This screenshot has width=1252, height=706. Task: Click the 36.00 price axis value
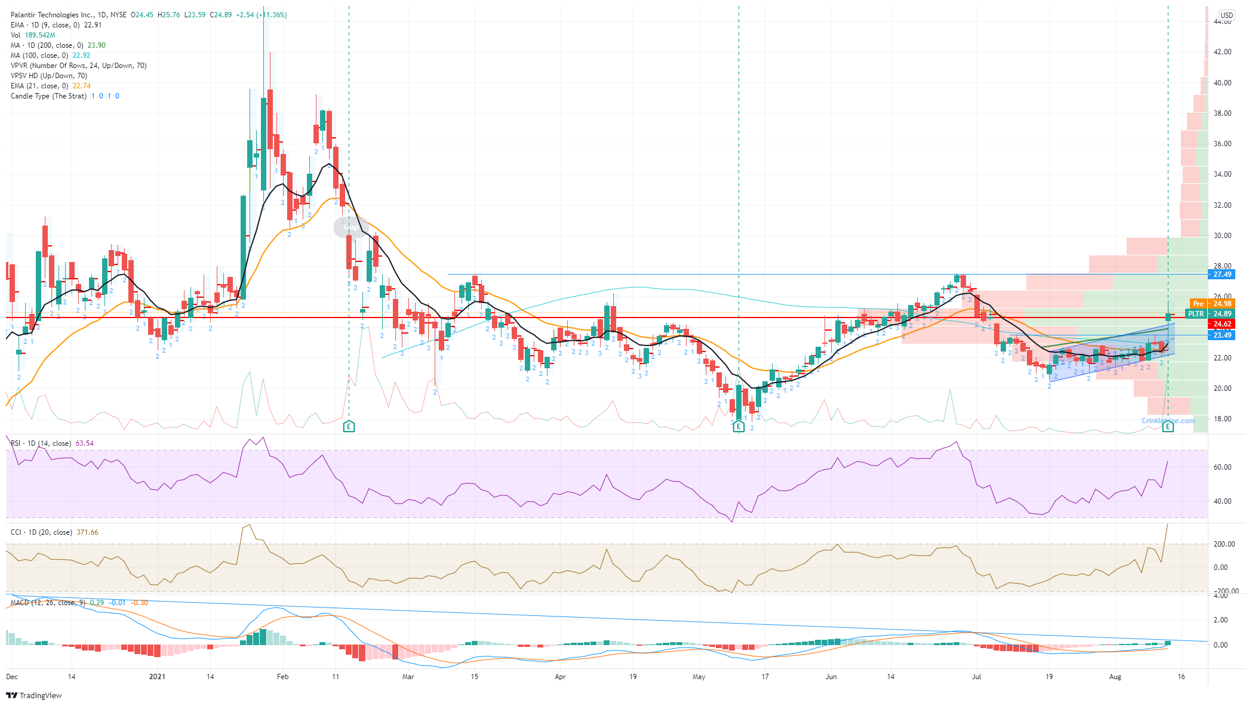click(x=1222, y=144)
